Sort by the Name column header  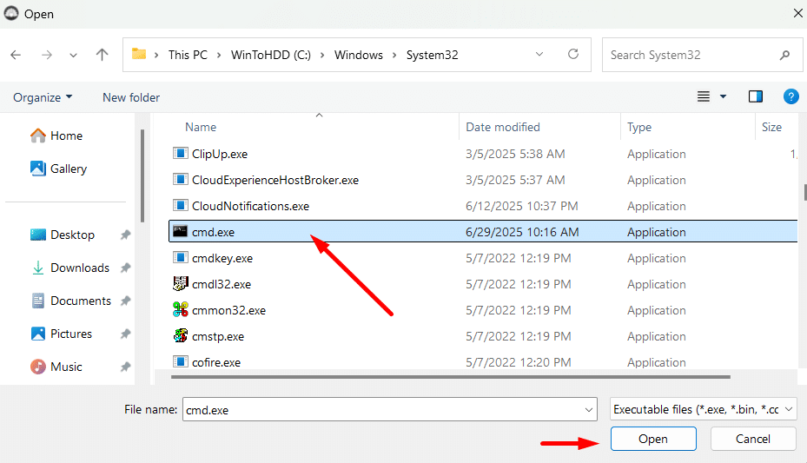click(201, 127)
